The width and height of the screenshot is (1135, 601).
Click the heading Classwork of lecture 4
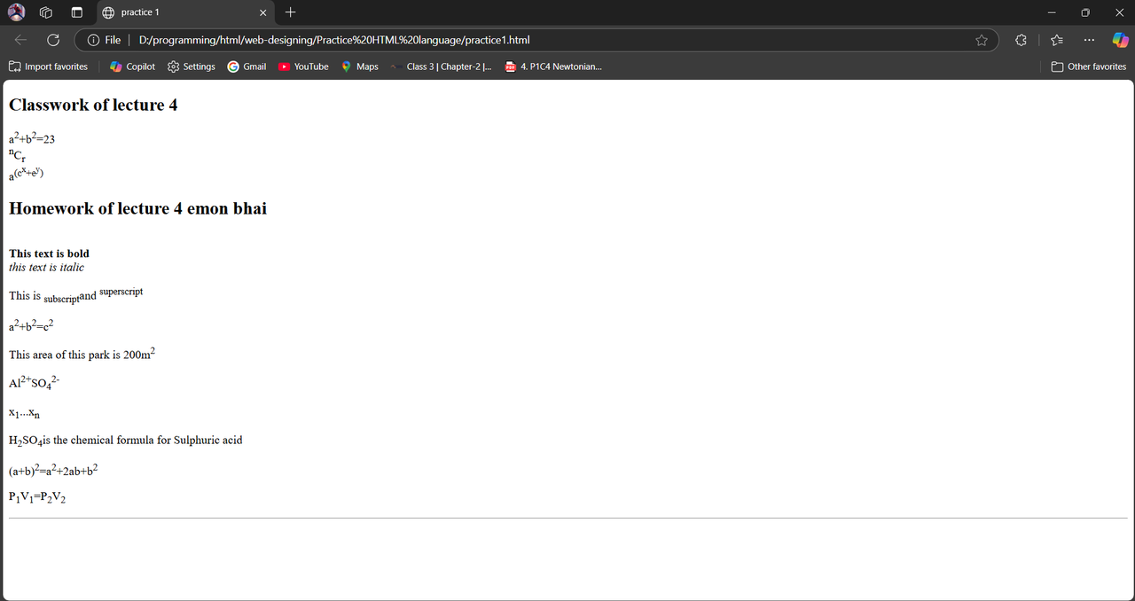point(93,105)
